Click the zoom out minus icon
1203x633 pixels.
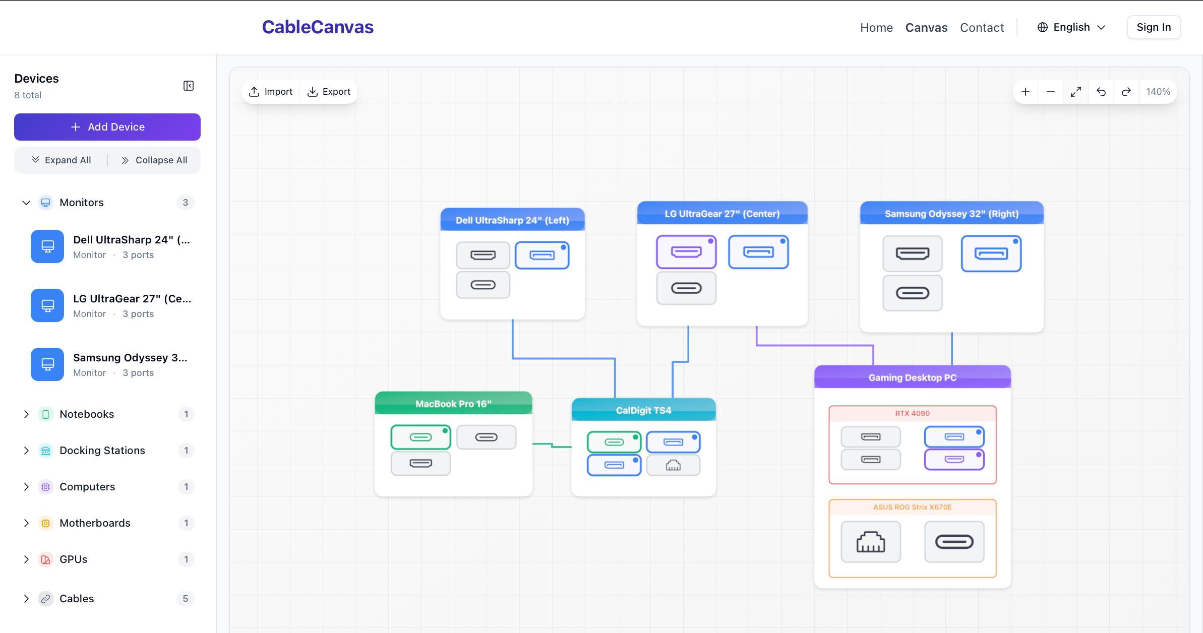click(x=1051, y=92)
